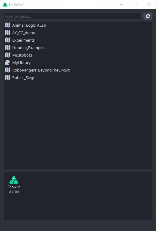Image resolution: width=156 pixels, height=231 pixels.
Task: Click the map icon next to Rubies_Siege
Action: (7, 77)
